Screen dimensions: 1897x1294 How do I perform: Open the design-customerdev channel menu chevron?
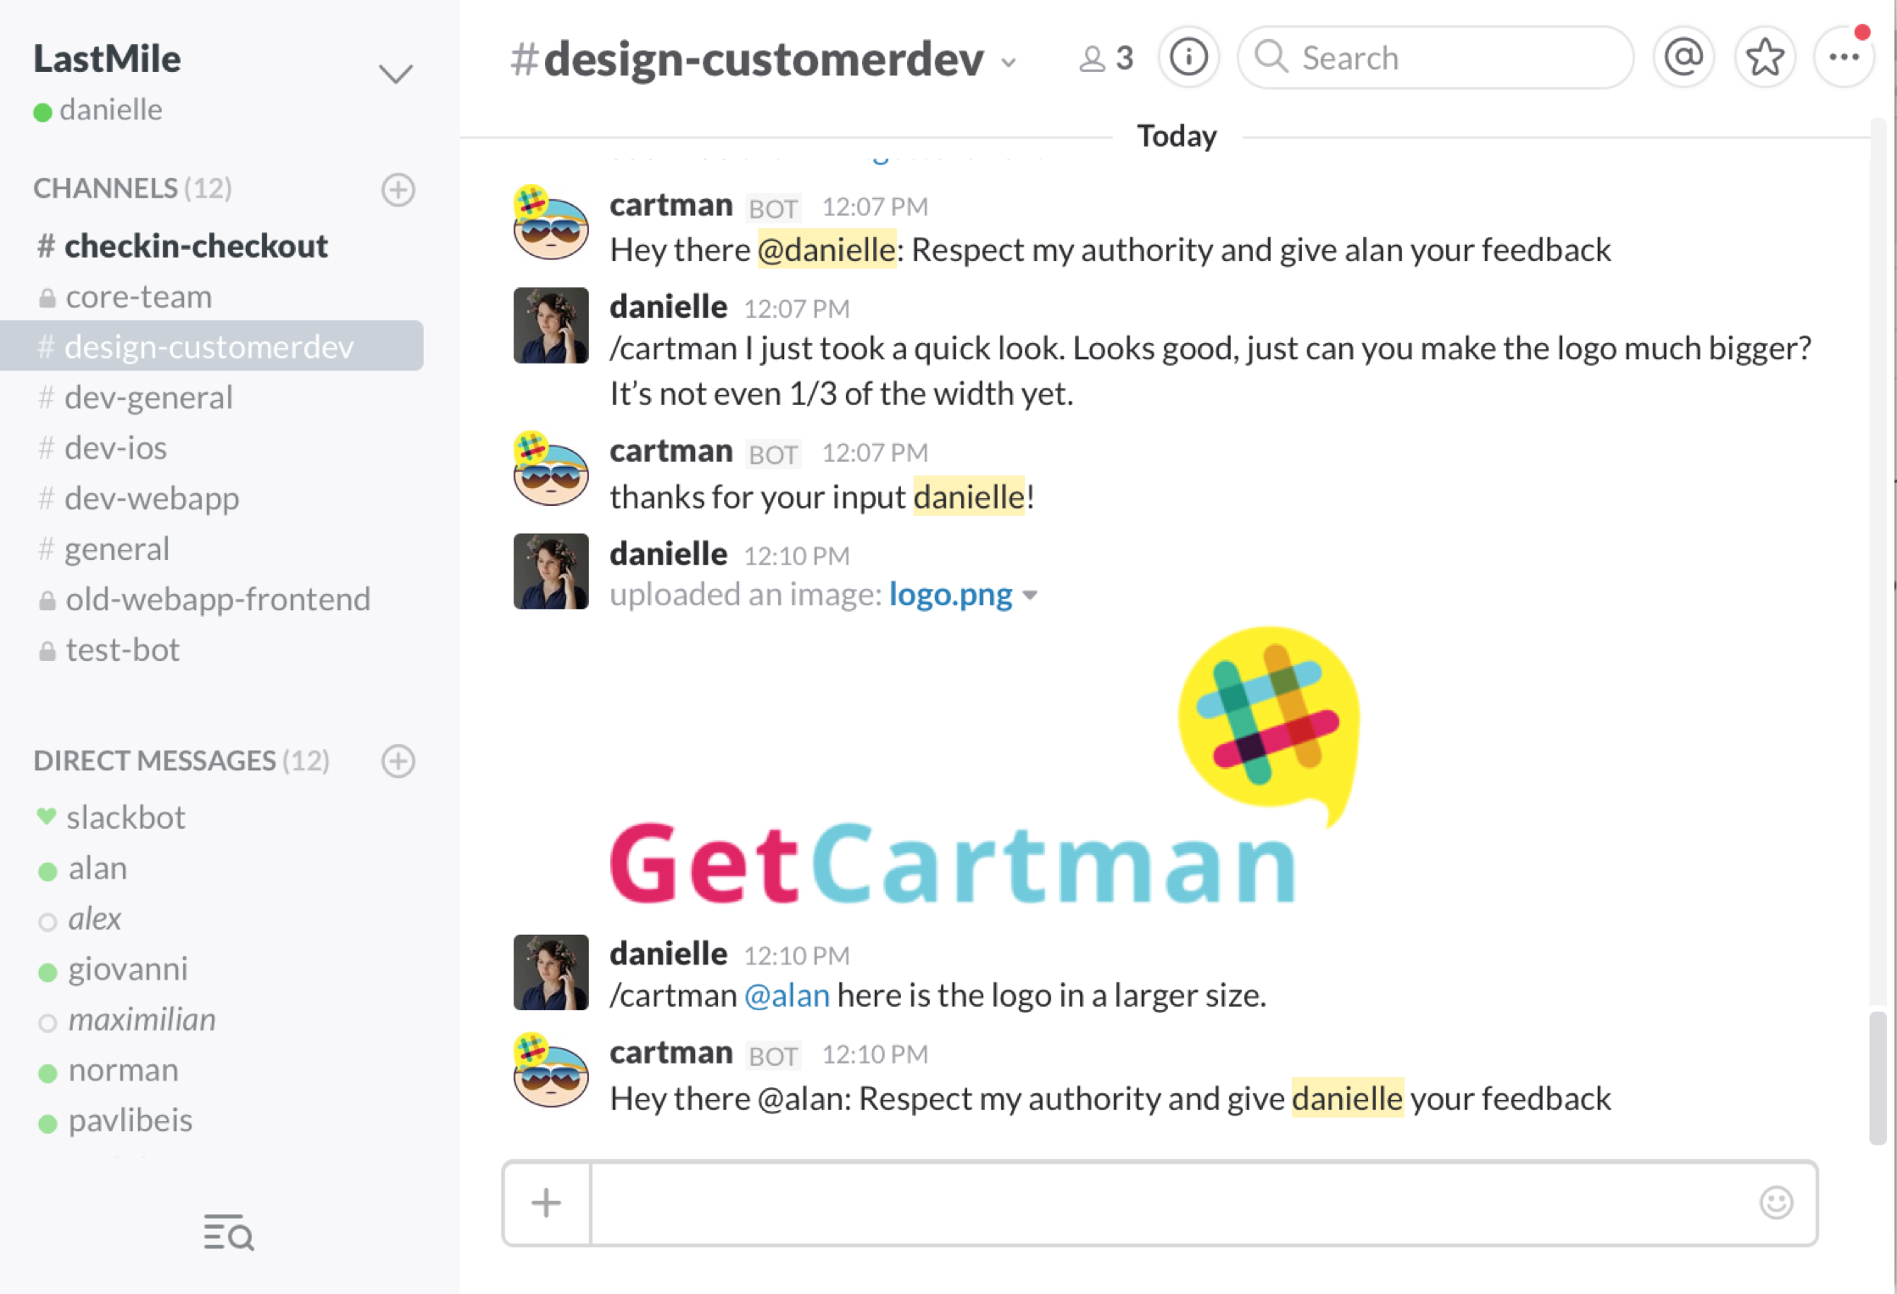click(1009, 64)
